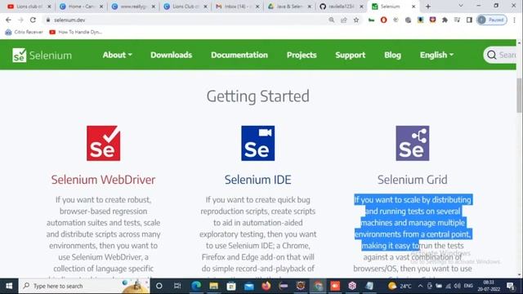Open the Citrix Receiver bookmark
The image size is (523, 294).
point(24,32)
